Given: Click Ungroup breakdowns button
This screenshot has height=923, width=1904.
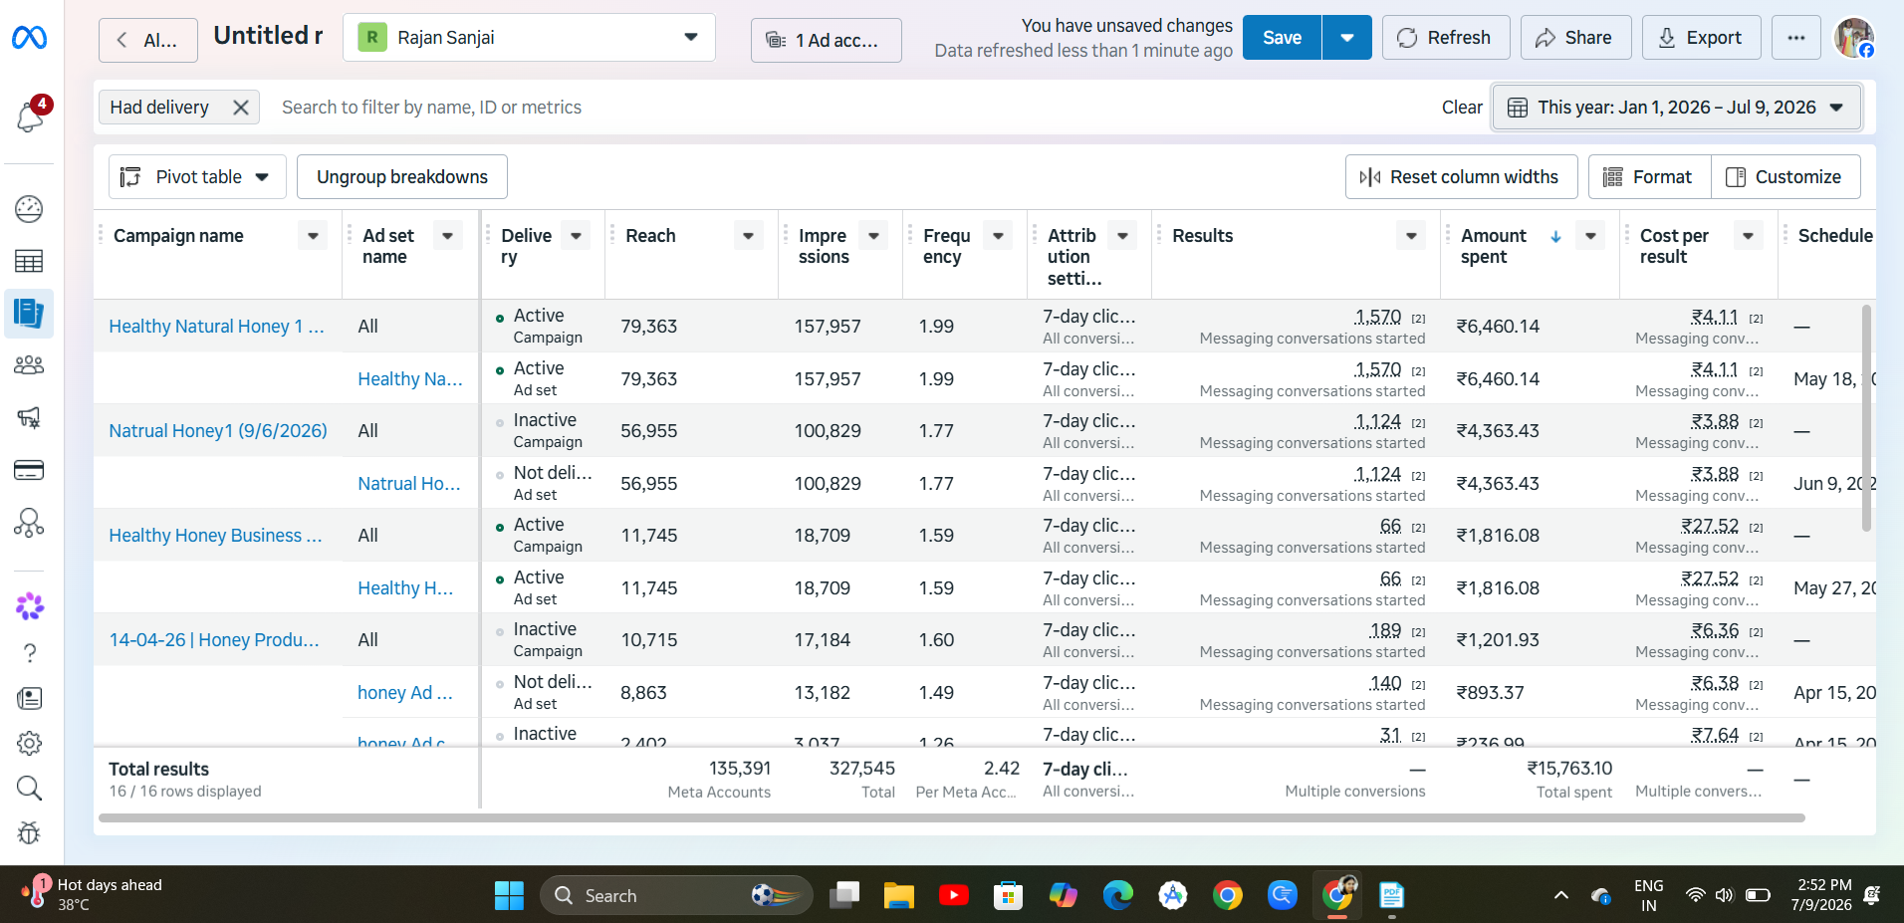Looking at the screenshot, I should (x=402, y=176).
